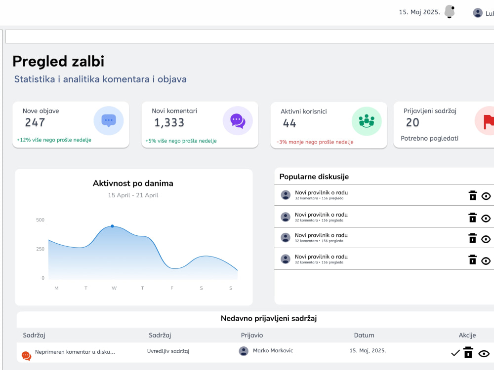The image size is (494, 370).
Task: View the third Popularne diskusije entry via eye icon
Action: pyautogui.click(x=486, y=239)
